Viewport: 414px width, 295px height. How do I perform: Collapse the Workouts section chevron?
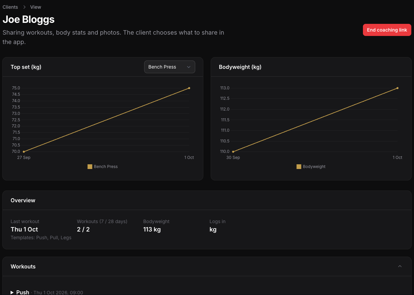400,266
